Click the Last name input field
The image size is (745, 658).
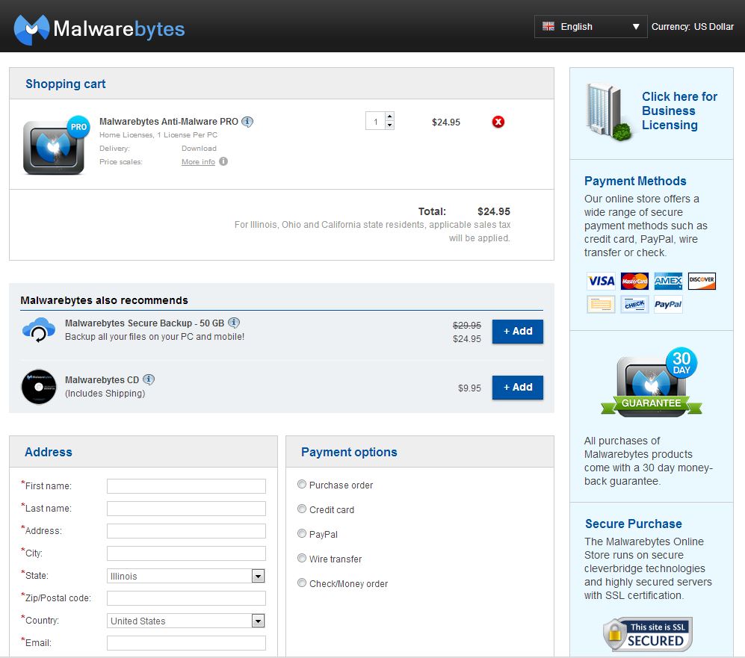pyautogui.click(x=186, y=509)
